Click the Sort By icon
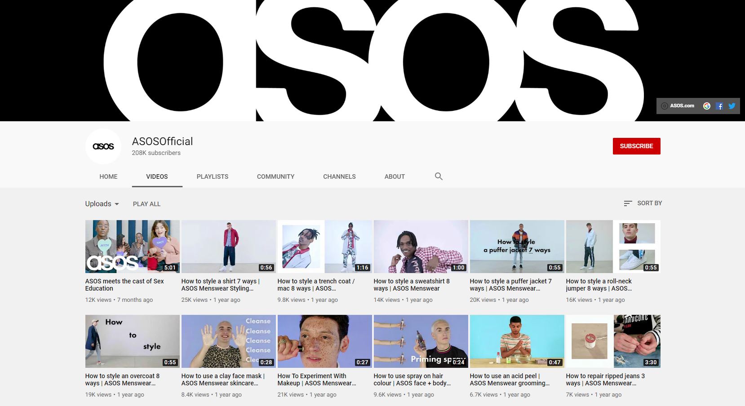745x406 pixels. click(x=628, y=203)
